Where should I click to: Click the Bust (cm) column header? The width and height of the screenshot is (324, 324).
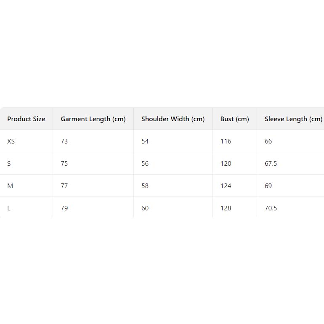pyautogui.click(x=234, y=119)
